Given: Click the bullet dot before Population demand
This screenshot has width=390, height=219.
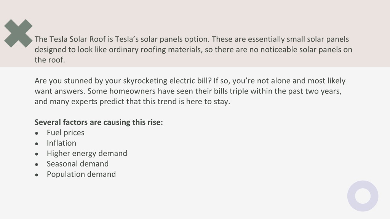Looking at the screenshot, I should point(37,175).
